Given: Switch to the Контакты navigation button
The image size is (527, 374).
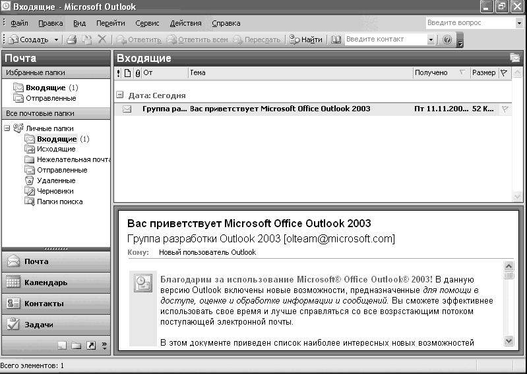Looking at the screenshot, I should click(56, 304).
